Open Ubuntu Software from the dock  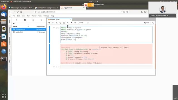[x=4, y=44]
